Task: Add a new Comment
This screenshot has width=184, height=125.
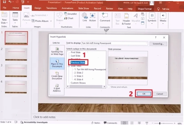Action: [105, 17]
